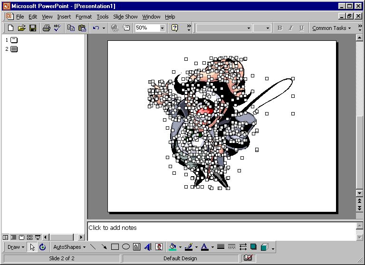
Task: Open Arrow Style options
Action: pos(243,247)
